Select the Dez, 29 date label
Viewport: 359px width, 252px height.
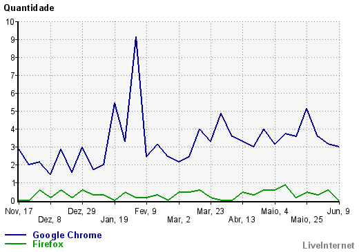pyautogui.click(x=81, y=211)
